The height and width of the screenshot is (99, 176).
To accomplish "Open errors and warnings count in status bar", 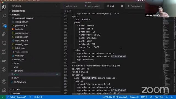I will click(x=38, y=97).
